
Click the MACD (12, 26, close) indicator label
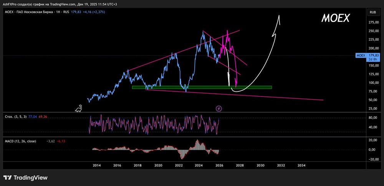(x=20, y=141)
